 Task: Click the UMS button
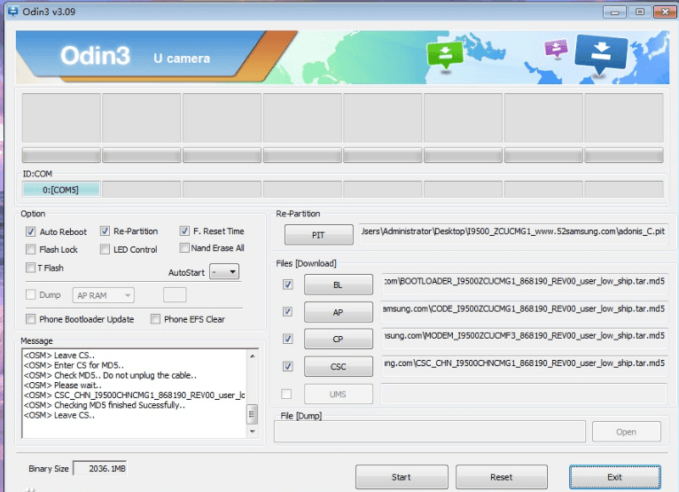[x=339, y=394]
